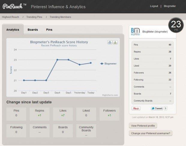Select the Yesterday data point
The width and height of the screenshot is (186, 146).
(79, 64)
